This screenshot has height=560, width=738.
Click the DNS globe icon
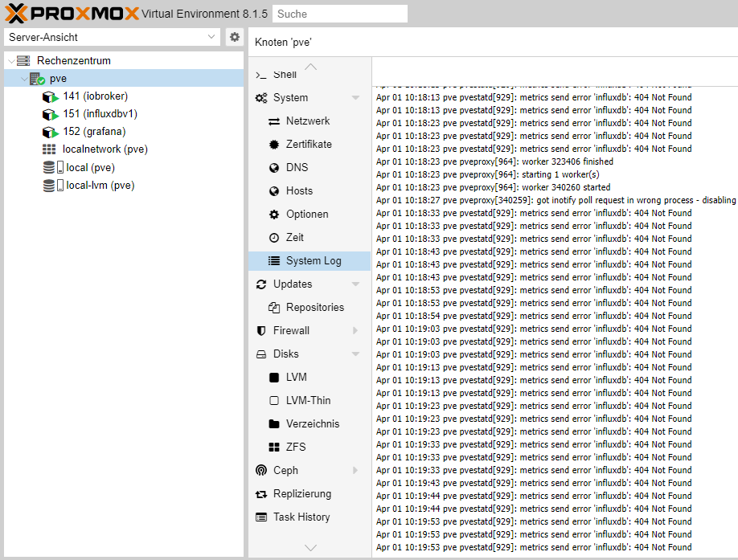274,168
